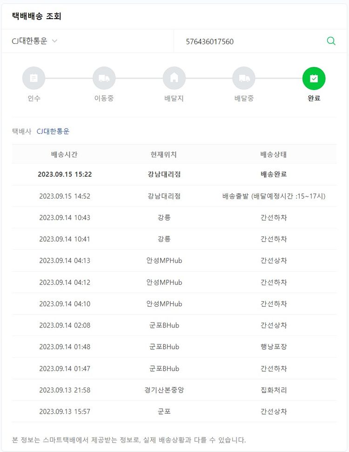Click the green search magnifier icon
This screenshot has height=452, width=349.
pos(331,41)
